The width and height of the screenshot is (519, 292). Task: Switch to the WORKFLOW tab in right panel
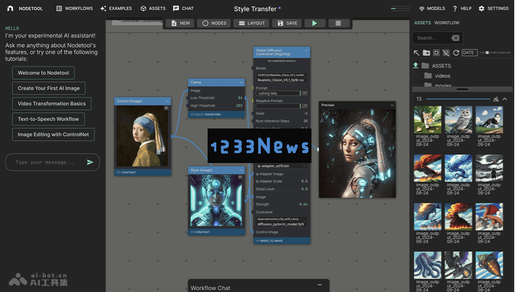pyautogui.click(x=447, y=22)
